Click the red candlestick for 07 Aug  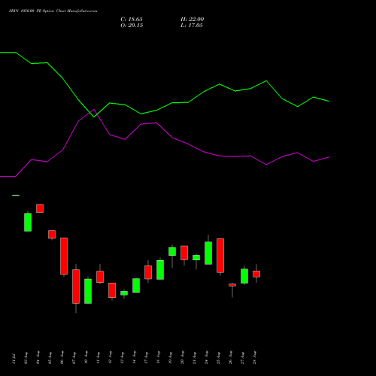pyautogui.click(x=76, y=287)
